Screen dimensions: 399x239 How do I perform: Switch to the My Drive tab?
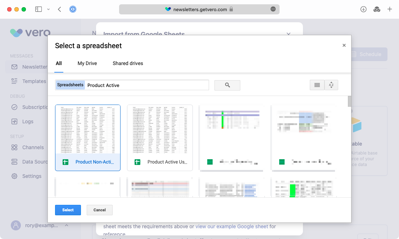(x=87, y=63)
